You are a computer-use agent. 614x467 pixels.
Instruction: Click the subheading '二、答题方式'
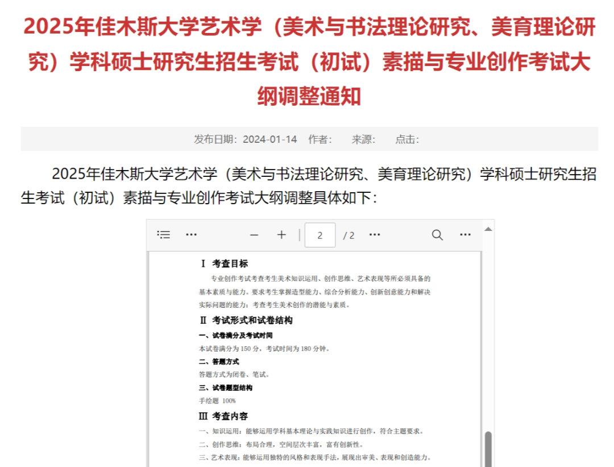coord(219,362)
